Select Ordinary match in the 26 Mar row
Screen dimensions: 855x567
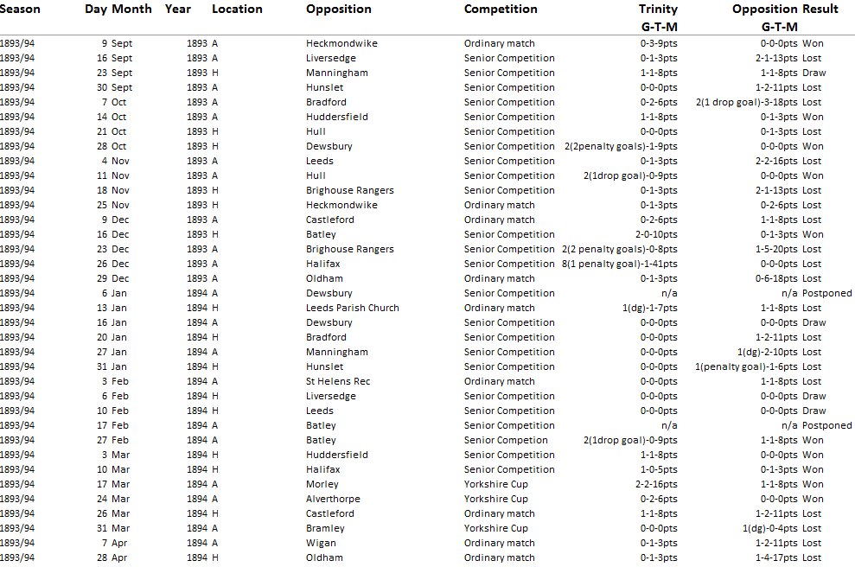tap(500, 514)
